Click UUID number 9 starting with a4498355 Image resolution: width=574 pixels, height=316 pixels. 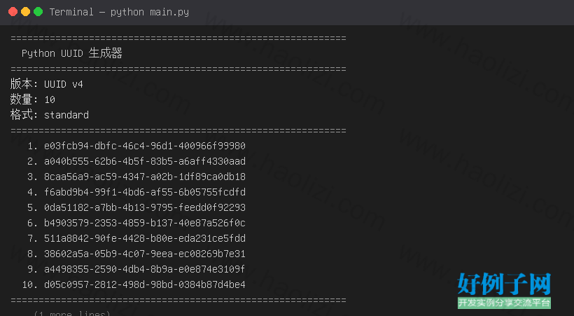pos(145,269)
